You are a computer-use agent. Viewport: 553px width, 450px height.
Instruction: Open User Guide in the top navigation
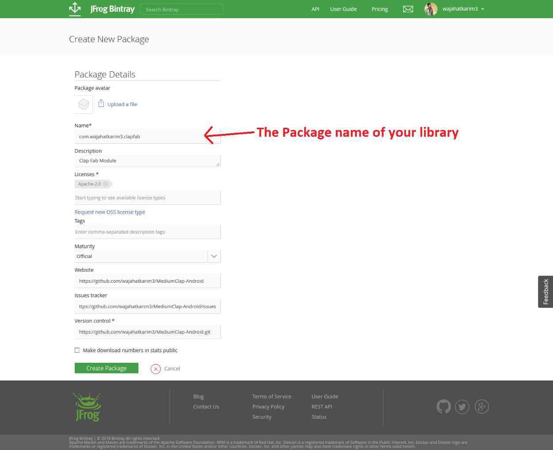coord(343,9)
